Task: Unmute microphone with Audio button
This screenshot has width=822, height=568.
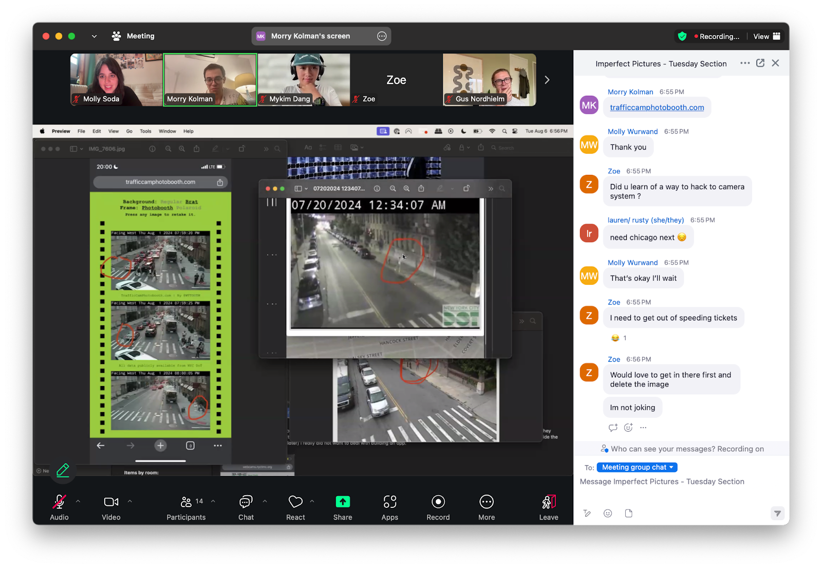Action: [59, 502]
